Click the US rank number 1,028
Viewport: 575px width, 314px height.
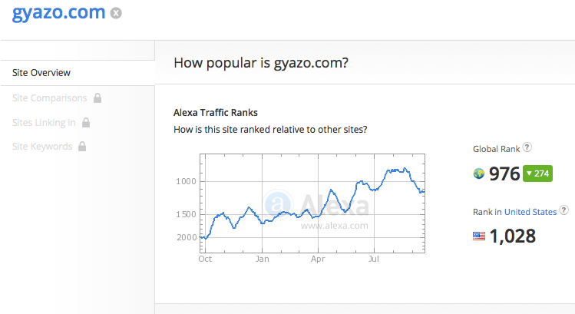click(x=512, y=236)
